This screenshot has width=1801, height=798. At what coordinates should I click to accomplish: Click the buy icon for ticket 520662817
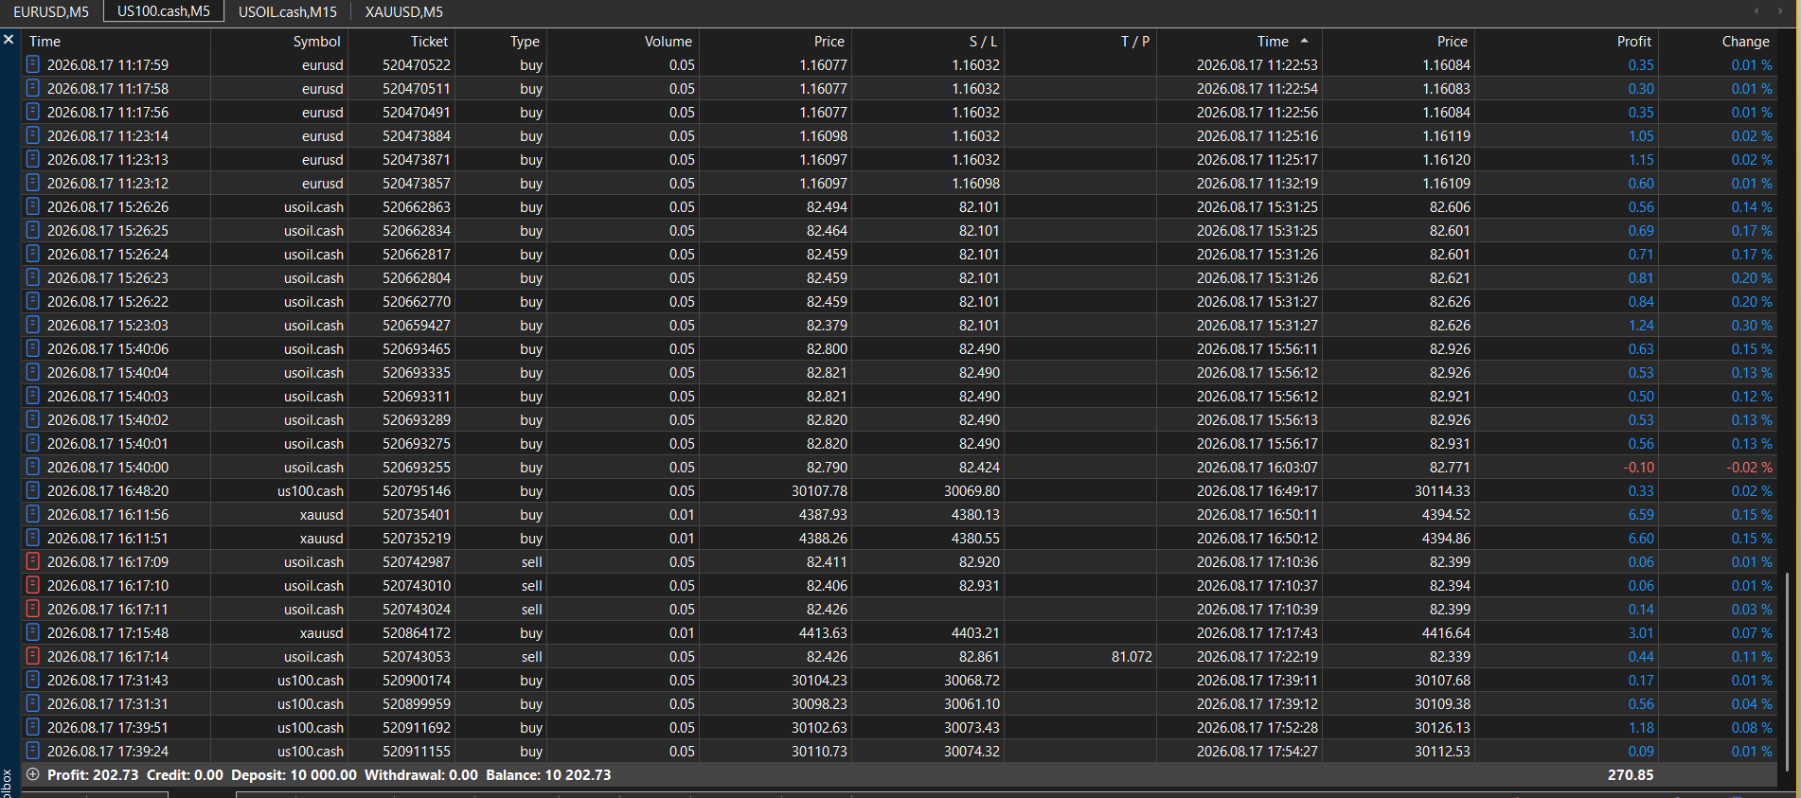tap(33, 254)
